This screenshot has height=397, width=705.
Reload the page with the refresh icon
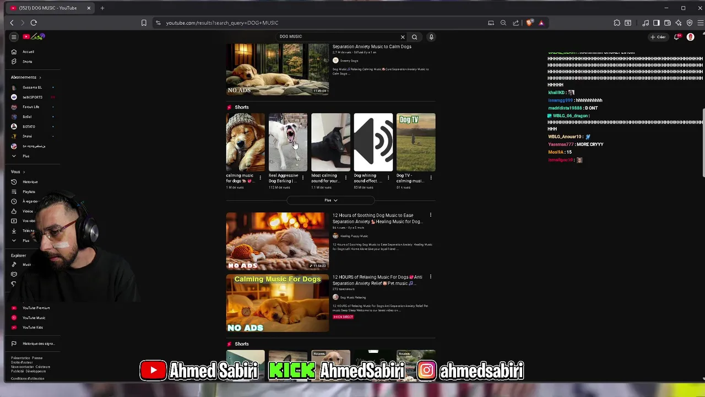point(34,23)
